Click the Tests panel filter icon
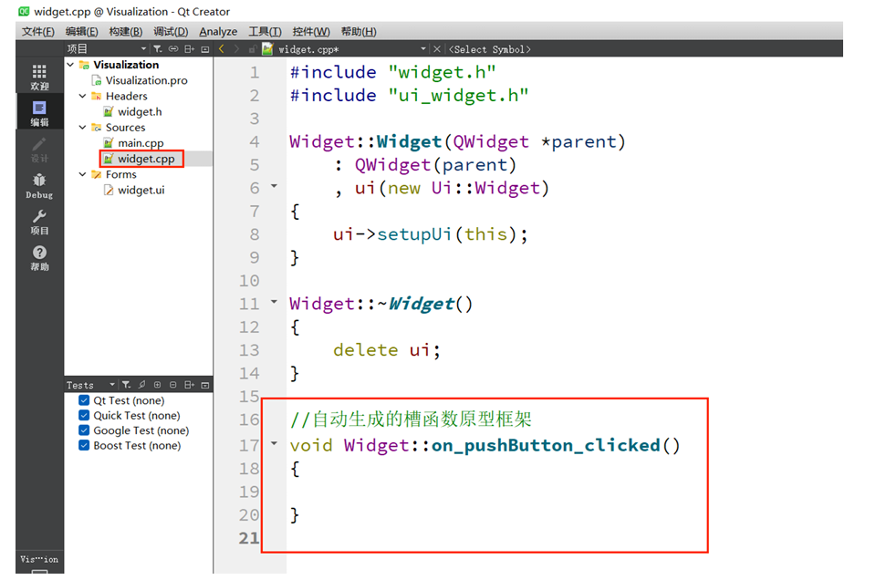This screenshot has height=580, width=876. click(127, 385)
